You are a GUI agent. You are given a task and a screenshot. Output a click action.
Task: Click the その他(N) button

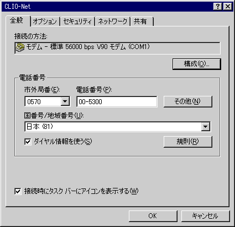(x=188, y=101)
